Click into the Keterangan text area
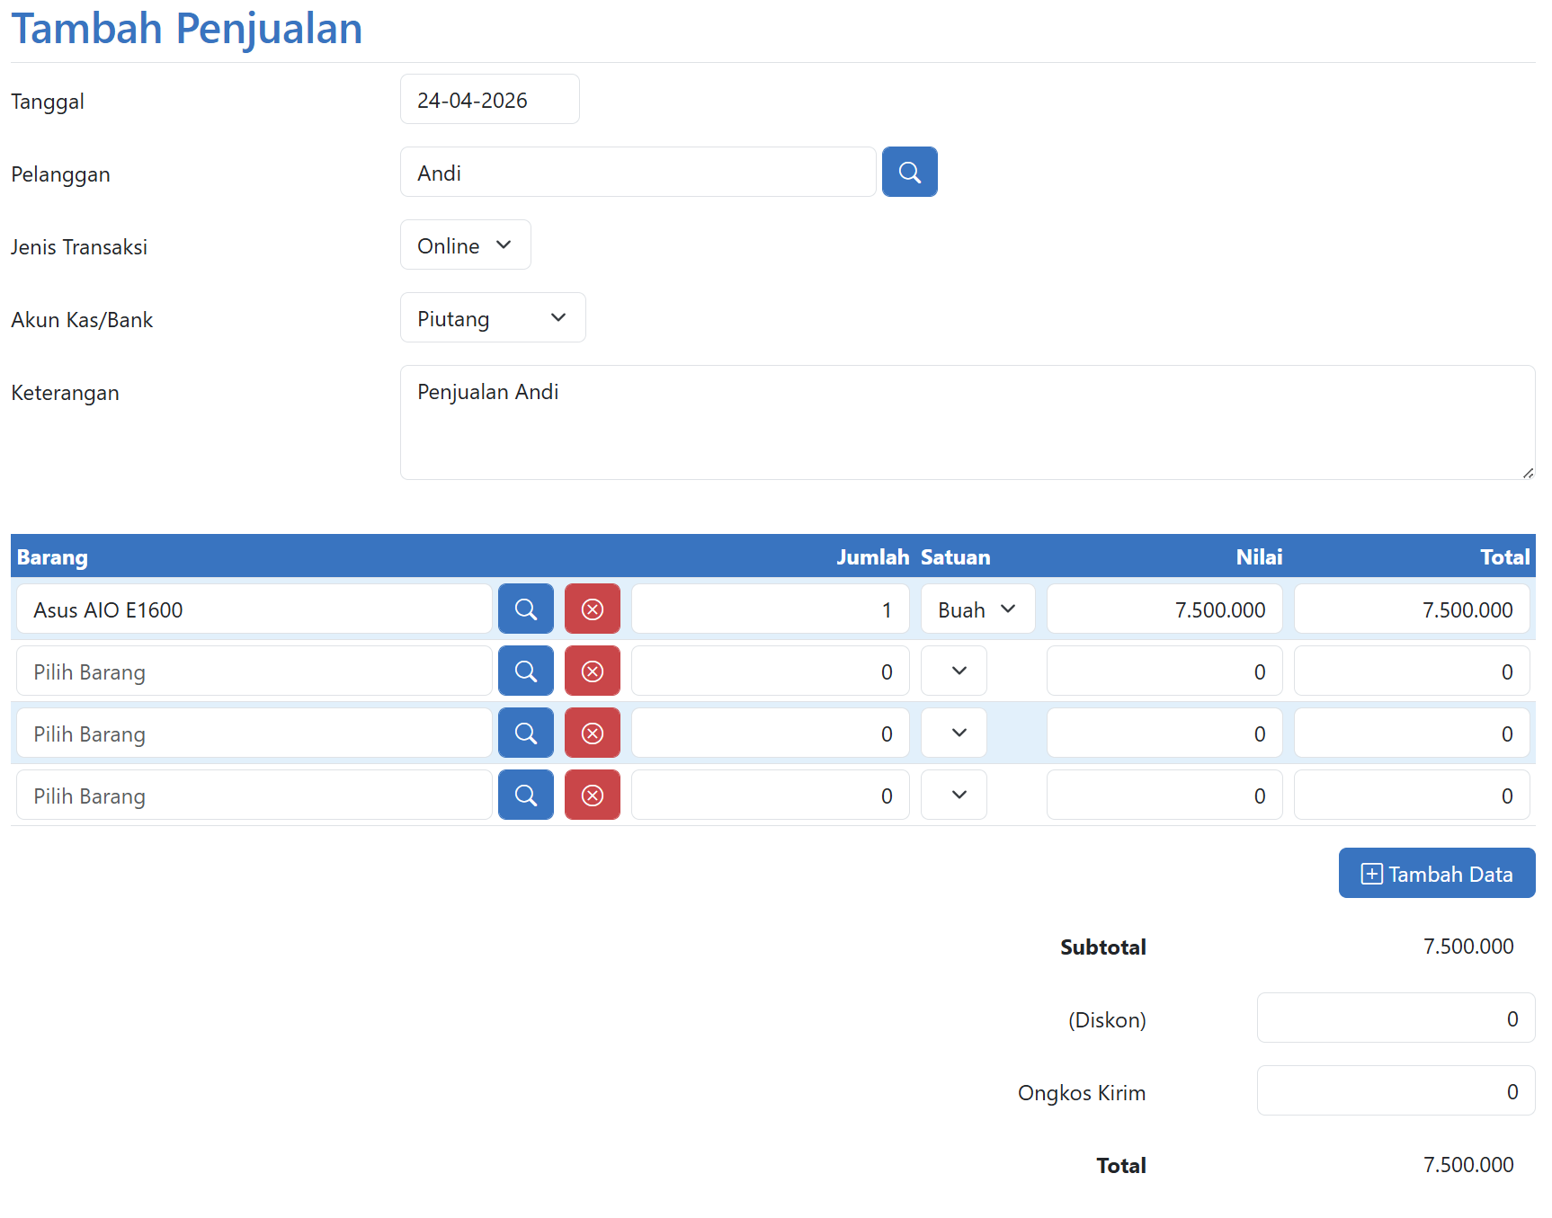 tap(968, 422)
